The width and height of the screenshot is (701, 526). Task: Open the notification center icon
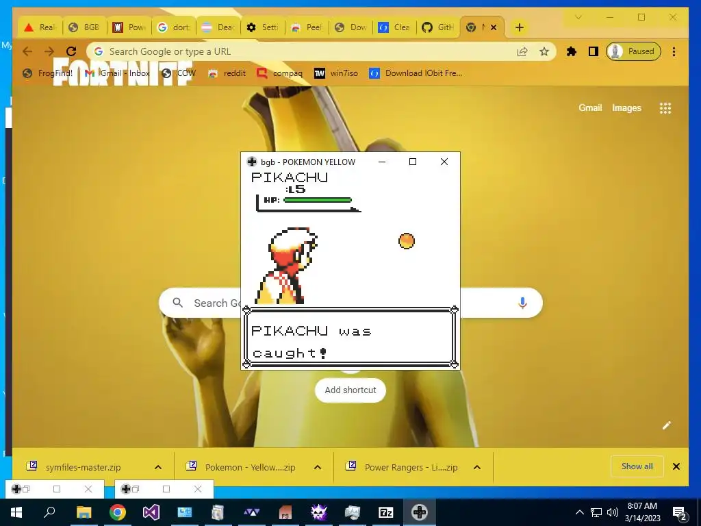[x=680, y=513]
